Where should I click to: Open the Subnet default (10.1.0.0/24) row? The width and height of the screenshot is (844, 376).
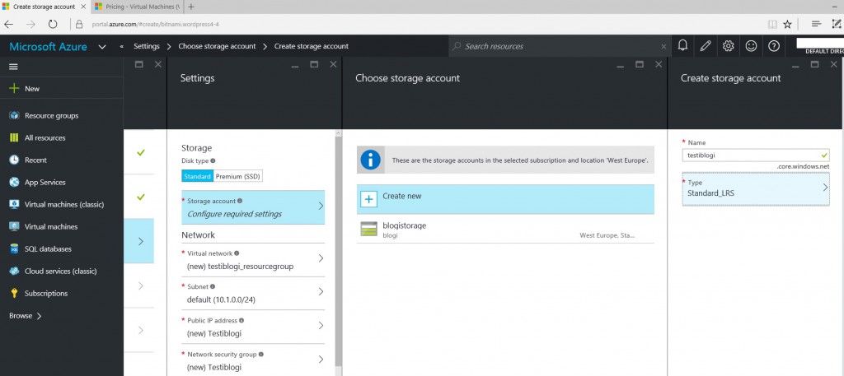(253, 293)
